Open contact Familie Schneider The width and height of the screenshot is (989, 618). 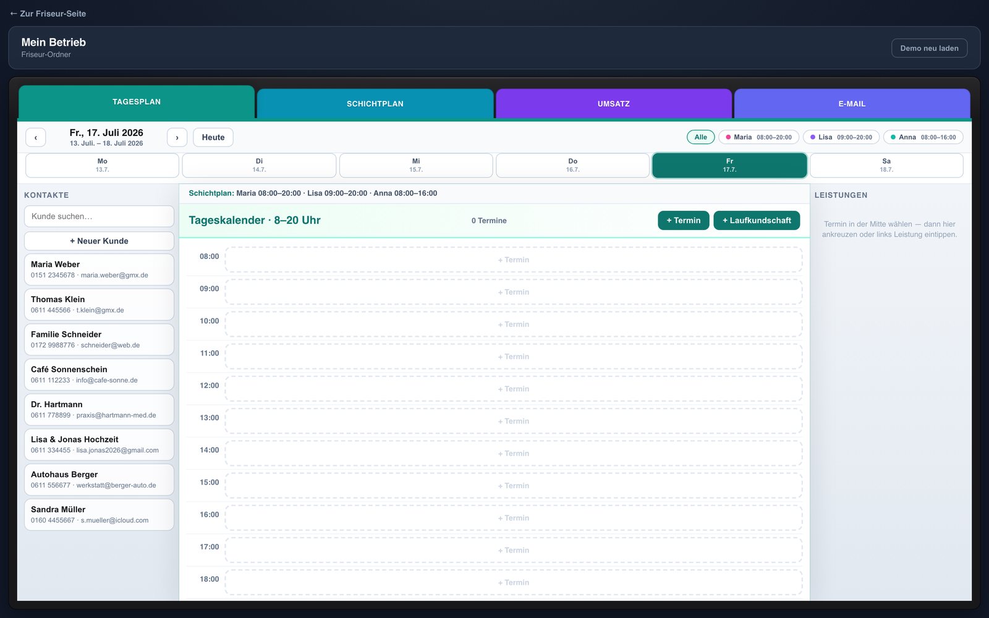tap(99, 339)
